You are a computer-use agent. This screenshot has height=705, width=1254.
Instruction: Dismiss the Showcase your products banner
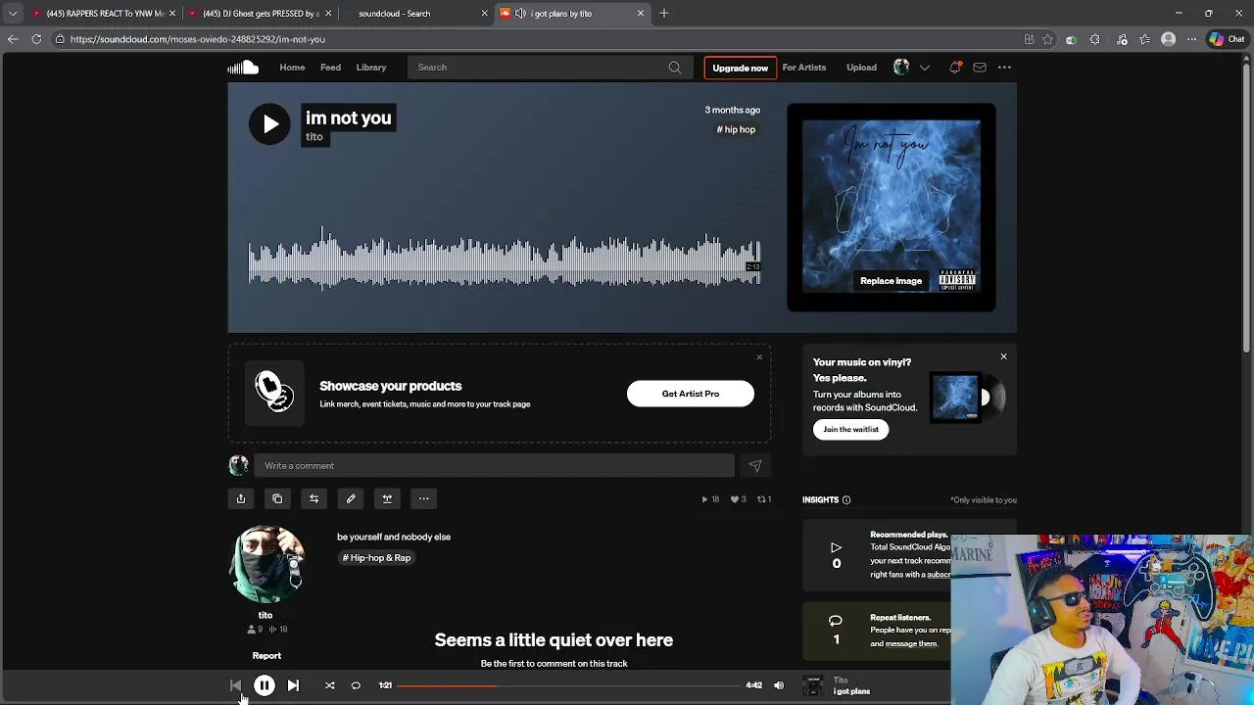[x=759, y=356]
